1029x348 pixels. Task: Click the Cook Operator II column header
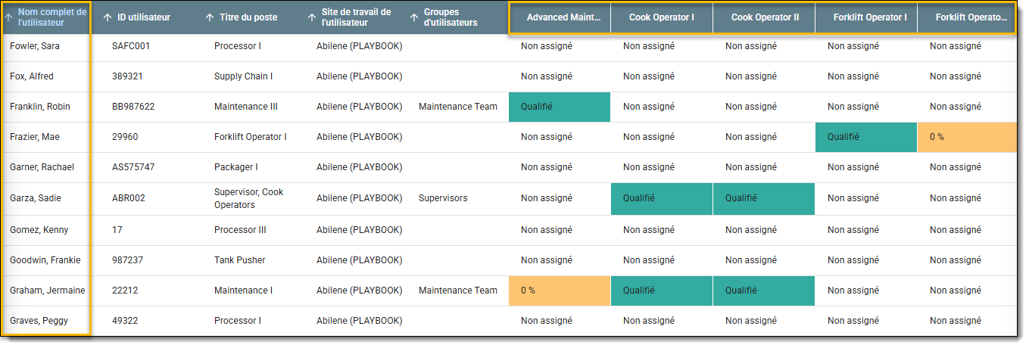[764, 17]
